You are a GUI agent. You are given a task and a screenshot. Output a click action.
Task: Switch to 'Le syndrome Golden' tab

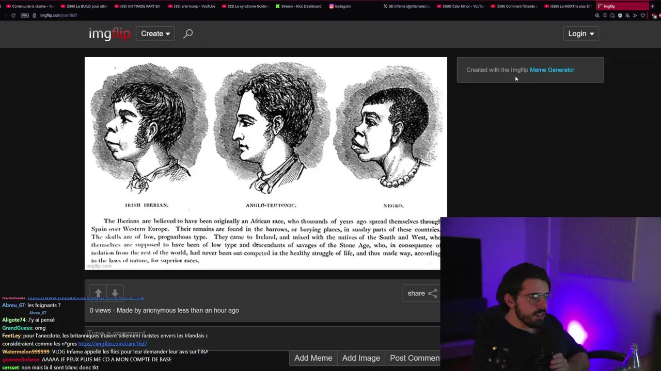coord(245,6)
